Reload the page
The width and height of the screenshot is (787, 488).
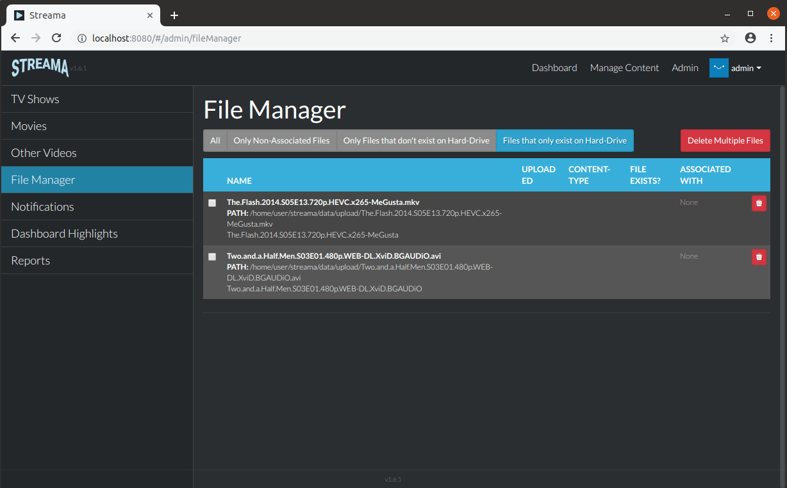click(x=56, y=38)
